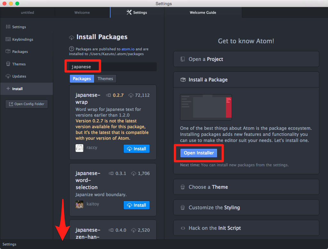Collapse the Install a Package section
Screen dimensions: 328x249
pos(246,79)
